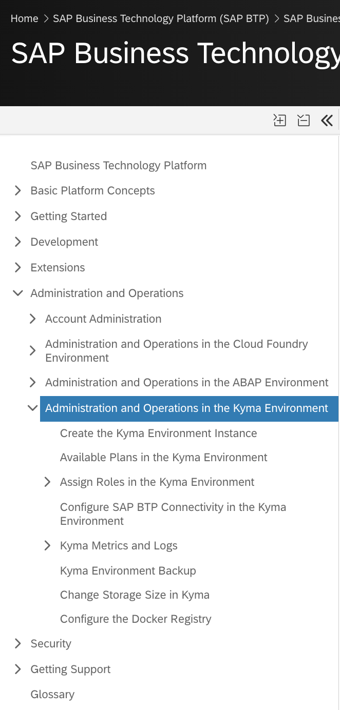Screen dimensions: 340x710
Task: Go to Home in the breadcrumb
Action: coord(24,19)
